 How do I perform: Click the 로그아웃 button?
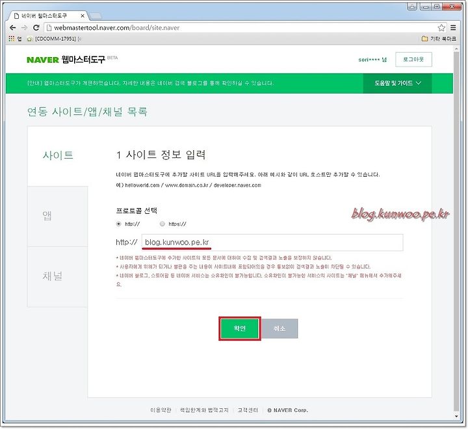pyautogui.click(x=413, y=59)
